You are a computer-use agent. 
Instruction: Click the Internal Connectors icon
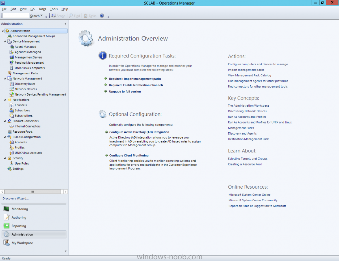point(12,126)
